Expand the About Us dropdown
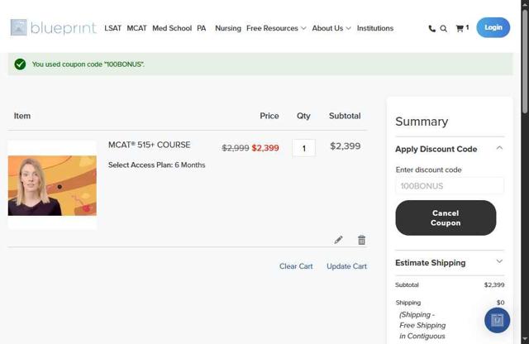This screenshot has width=529, height=344. click(x=331, y=28)
